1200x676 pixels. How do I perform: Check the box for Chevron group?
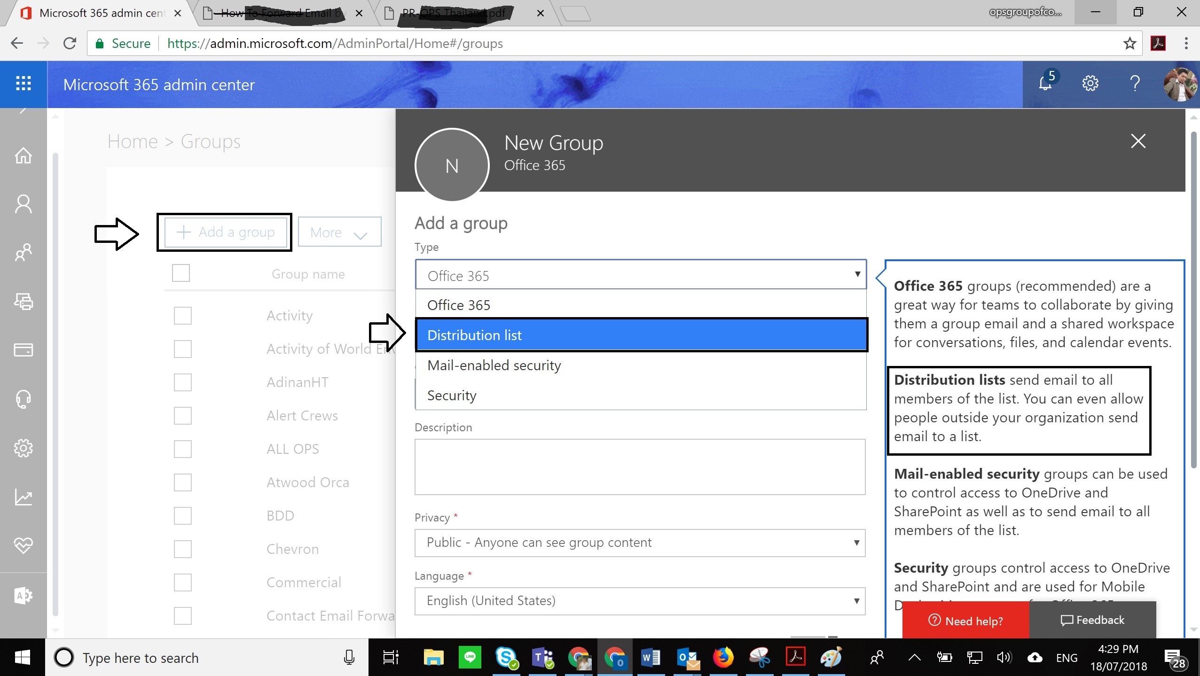click(182, 549)
